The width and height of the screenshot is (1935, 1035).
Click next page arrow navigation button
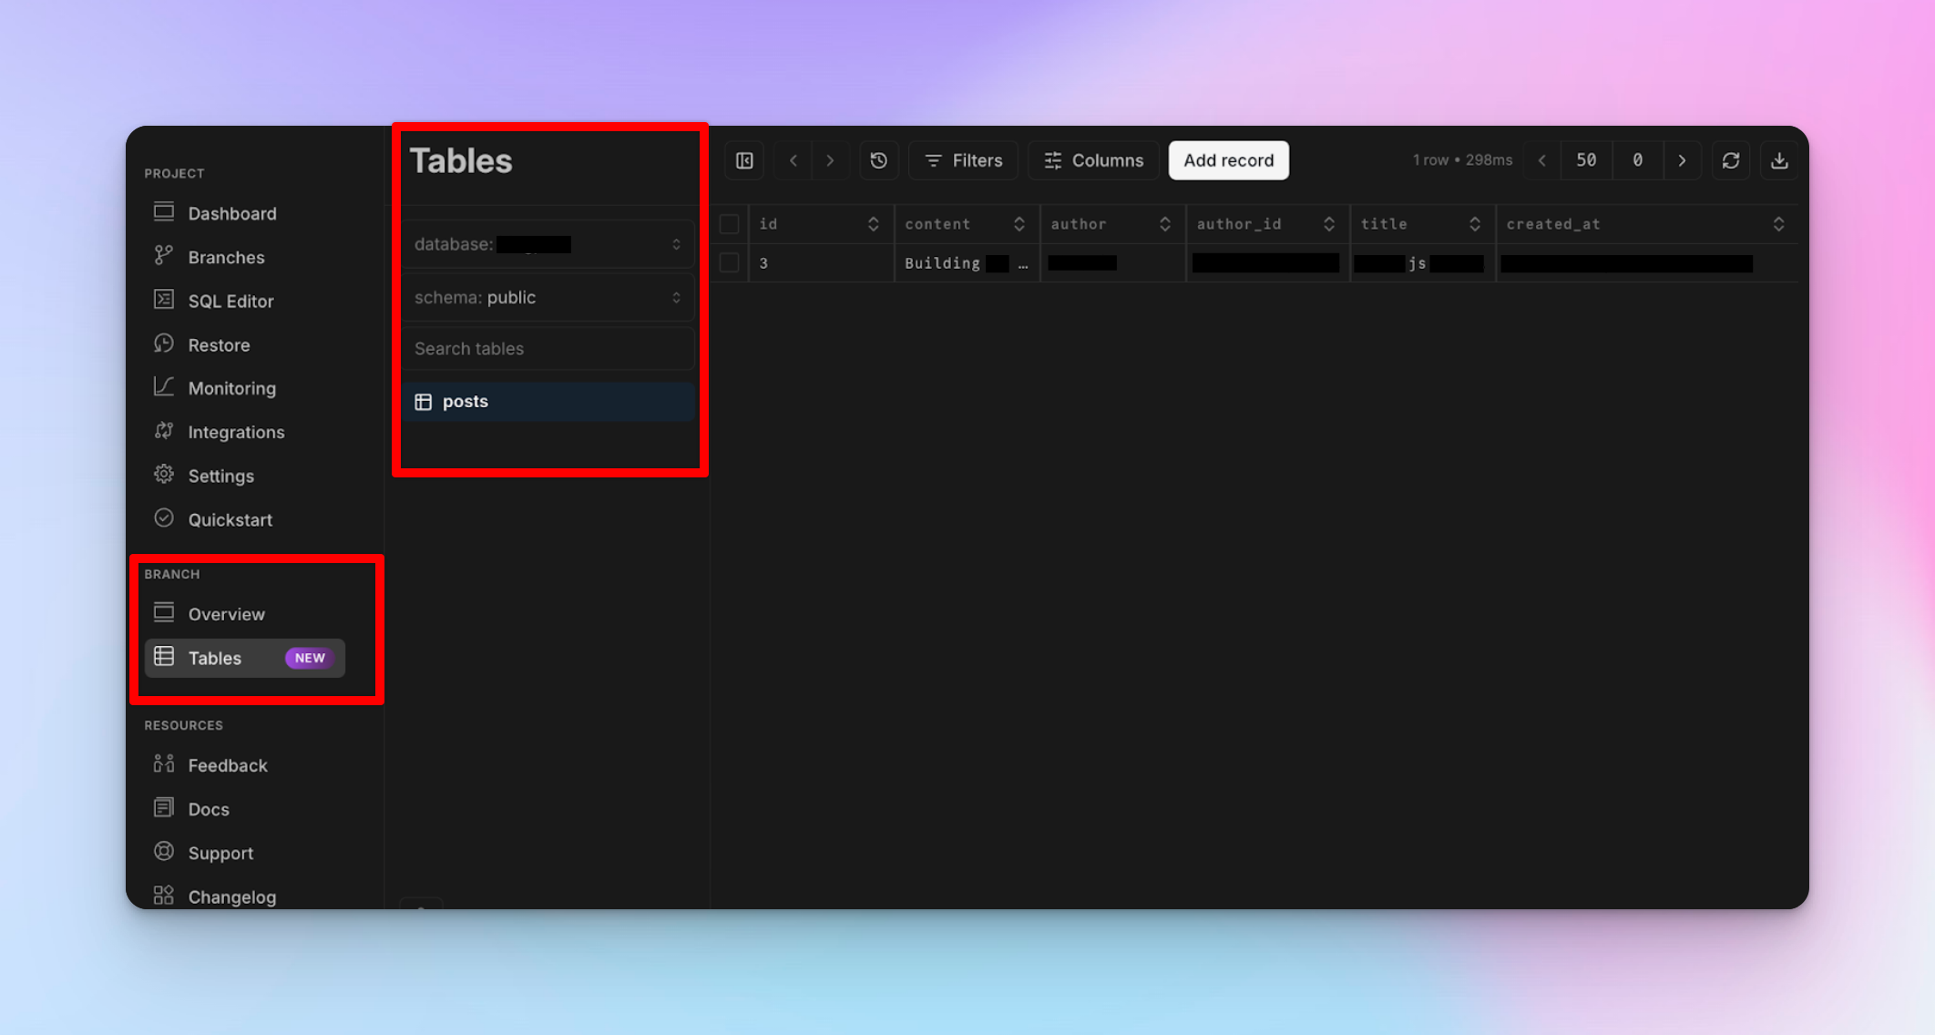tap(1682, 159)
